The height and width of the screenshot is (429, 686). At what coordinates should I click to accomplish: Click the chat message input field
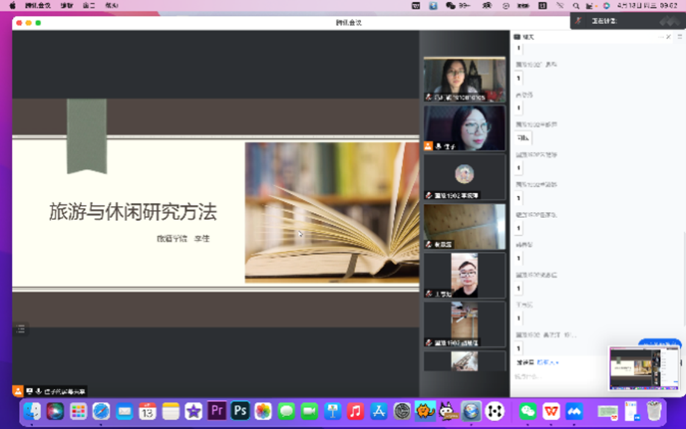click(x=560, y=377)
